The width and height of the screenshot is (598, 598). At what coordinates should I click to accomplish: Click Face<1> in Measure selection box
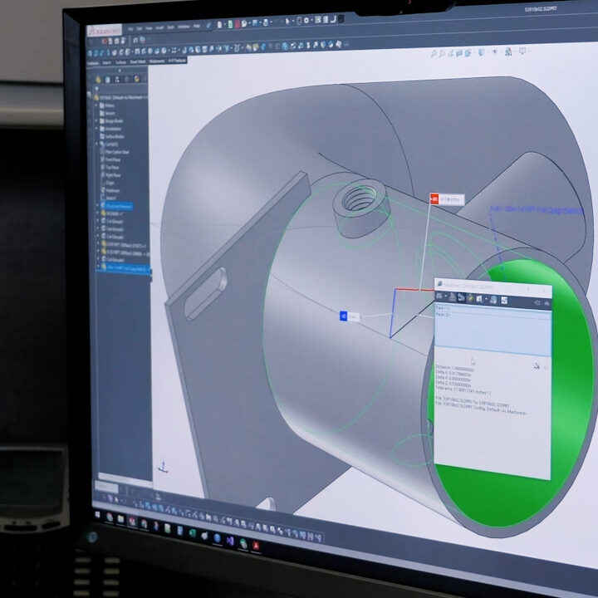pyautogui.click(x=443, y=308)
